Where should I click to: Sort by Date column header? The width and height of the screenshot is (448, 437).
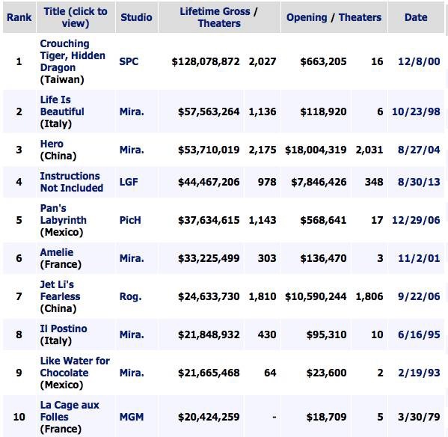click(416, 17)
